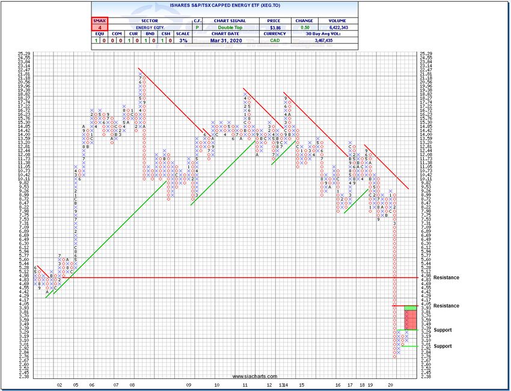Click the 10 year label on the time axis
Image resolution: width=511 pixels, height=391 pixels.
216,385
